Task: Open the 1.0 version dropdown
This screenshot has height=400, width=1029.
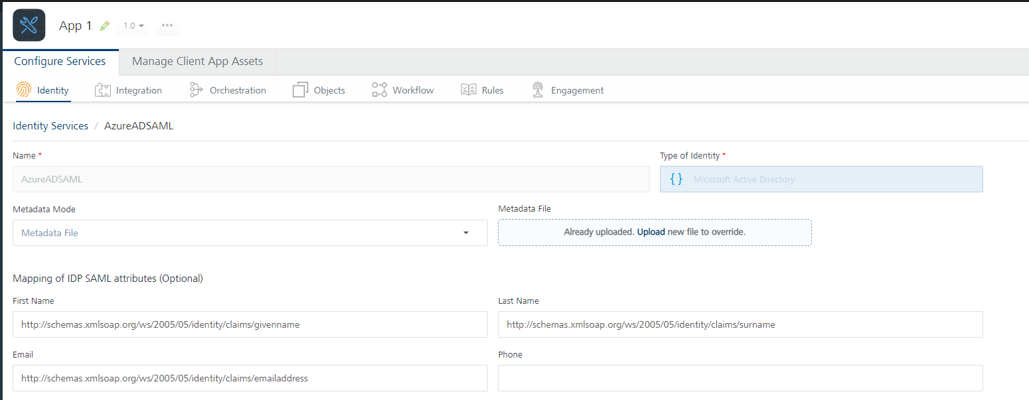Action: tap(133, 26)
